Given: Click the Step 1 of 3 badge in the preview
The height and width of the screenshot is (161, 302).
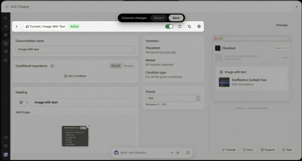Looking at the screenshot, I should (281, 48).
